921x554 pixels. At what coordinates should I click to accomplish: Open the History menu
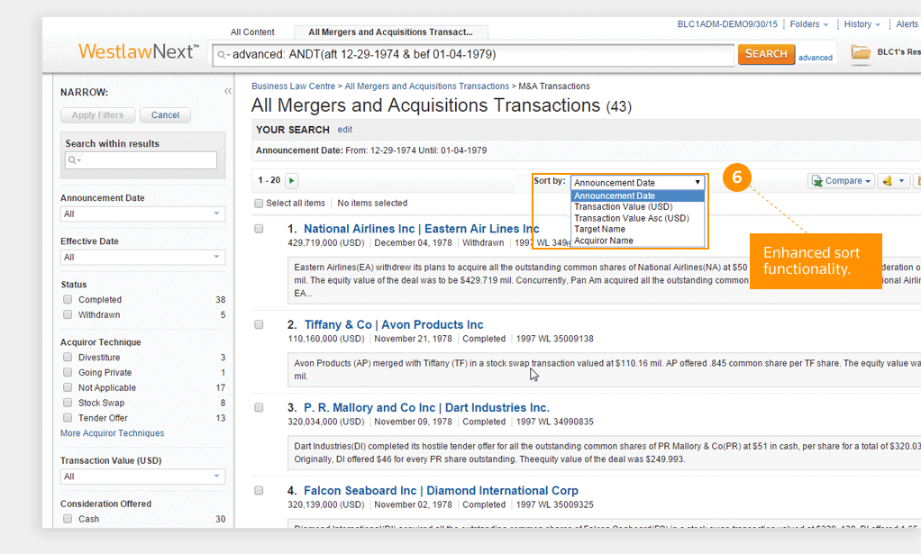862,24
